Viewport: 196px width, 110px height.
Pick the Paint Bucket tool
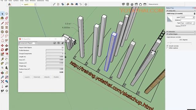click(x=2, y=18)
